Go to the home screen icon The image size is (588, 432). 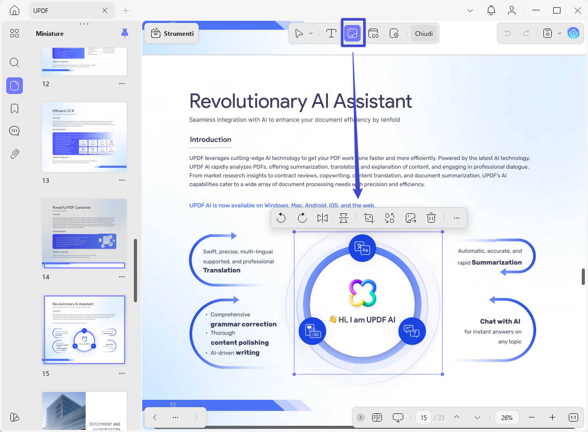tap(14, 10)
